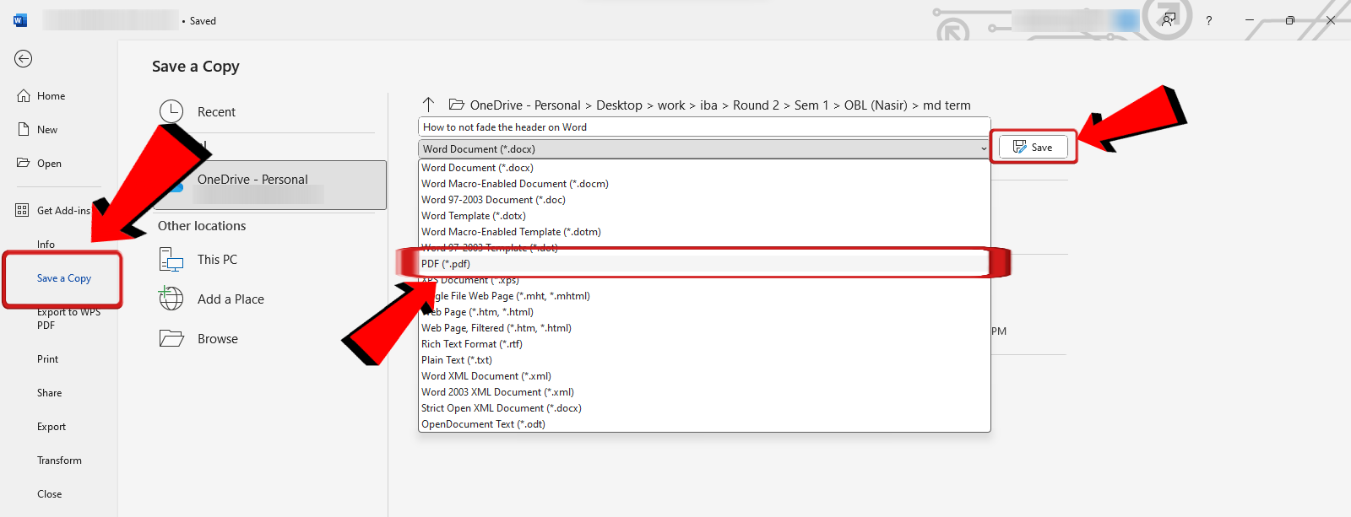1351x517 pixels.
Task: Navigate to OBL (Nasir) in breadcrumb
Action: 876,105
